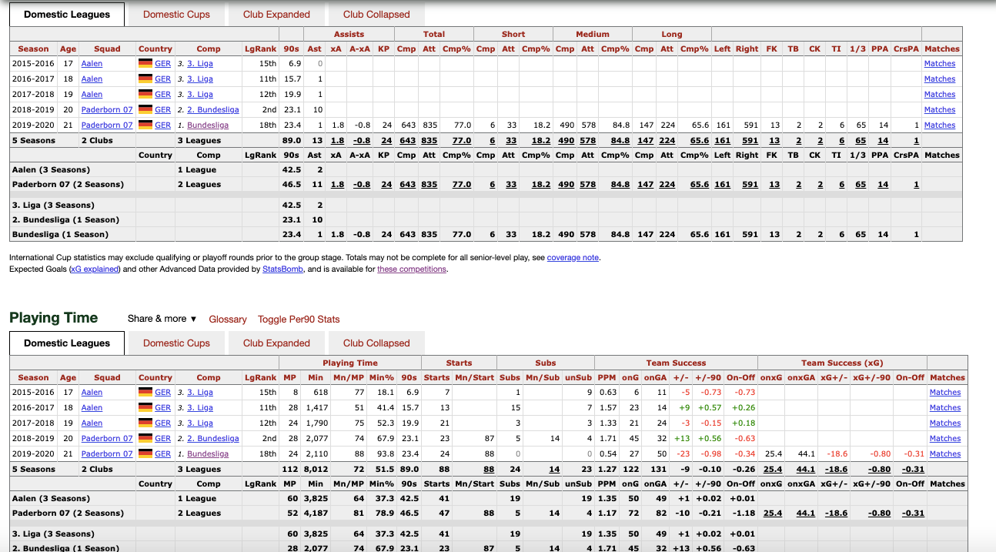The width and height of the screenshot is (996, 552).
Task: Select Club Expanded tab in Playing Time section
Action: point(276,343)
